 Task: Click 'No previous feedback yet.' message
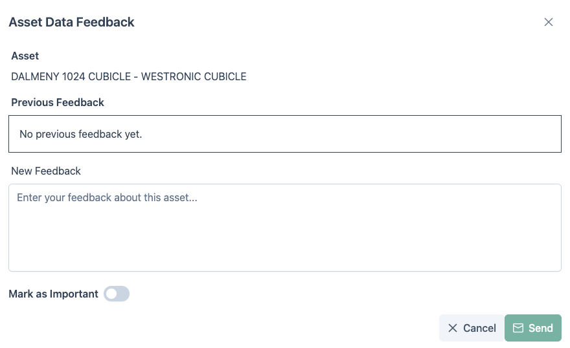pyautogui.click(x=80, y=135)
